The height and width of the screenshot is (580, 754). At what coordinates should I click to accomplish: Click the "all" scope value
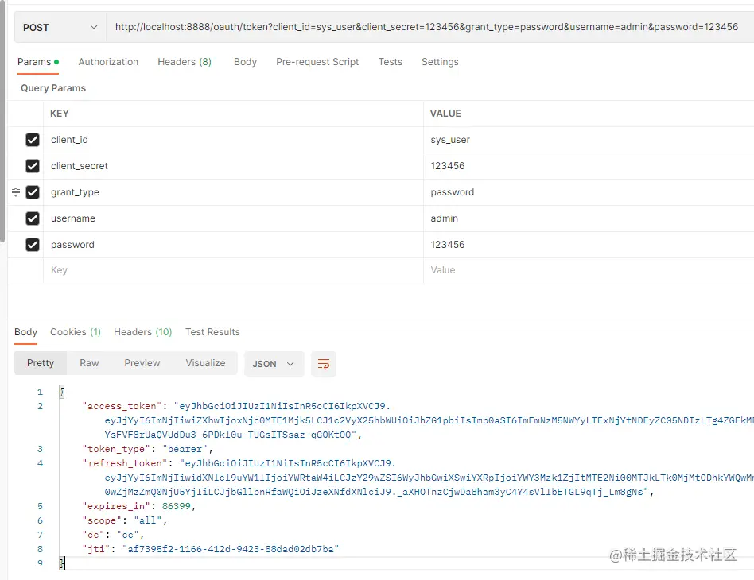(148, 520)
